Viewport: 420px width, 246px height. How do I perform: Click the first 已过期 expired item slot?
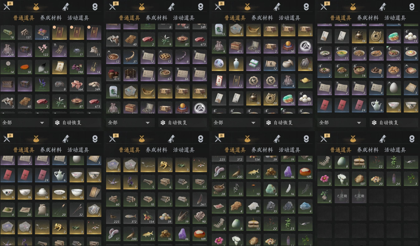(x=342, y=196)
